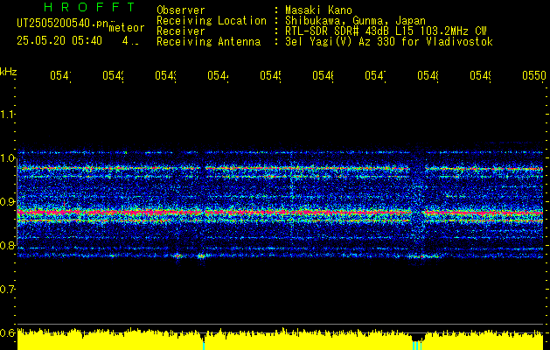Click the 1.1 frequency axis label
This screenshot has height=350, width=550.
tap(8, 115)
